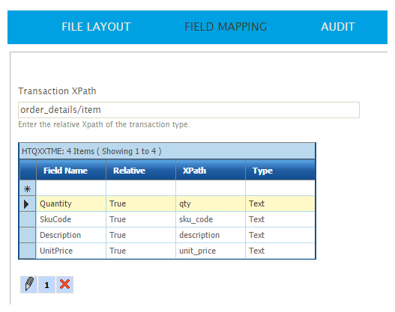Select the SkuCode row header cell
395x312 pixels.
[x=28, y=219]
